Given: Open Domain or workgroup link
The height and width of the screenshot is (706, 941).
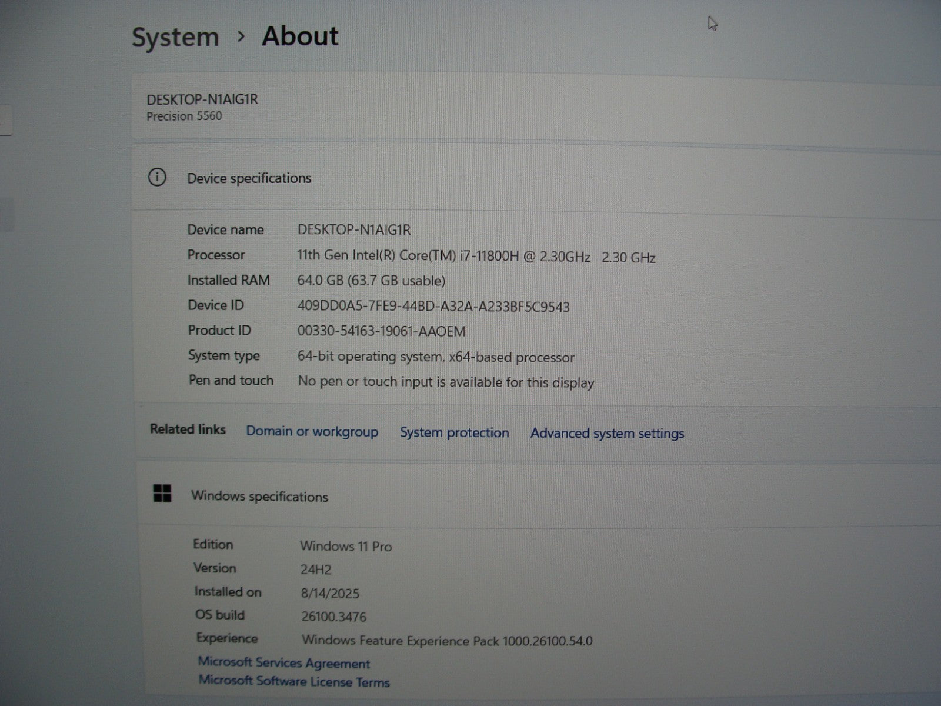Looking at the screenshot, I should coord(312,431).
